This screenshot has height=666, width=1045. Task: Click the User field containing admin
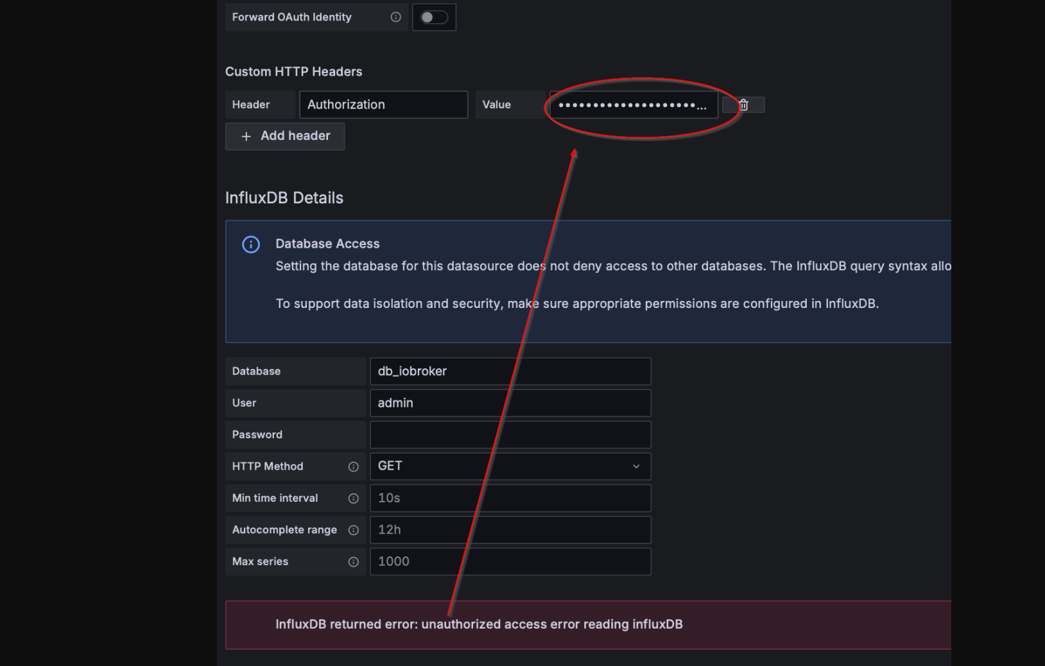pyautogui.click(x=510, y=403)
